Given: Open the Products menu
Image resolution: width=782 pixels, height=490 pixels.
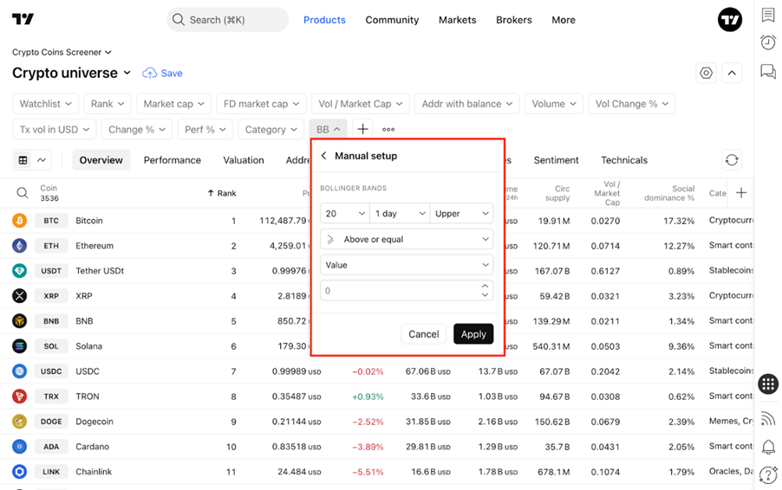Looking at the screenshot, I should [324, 20].
